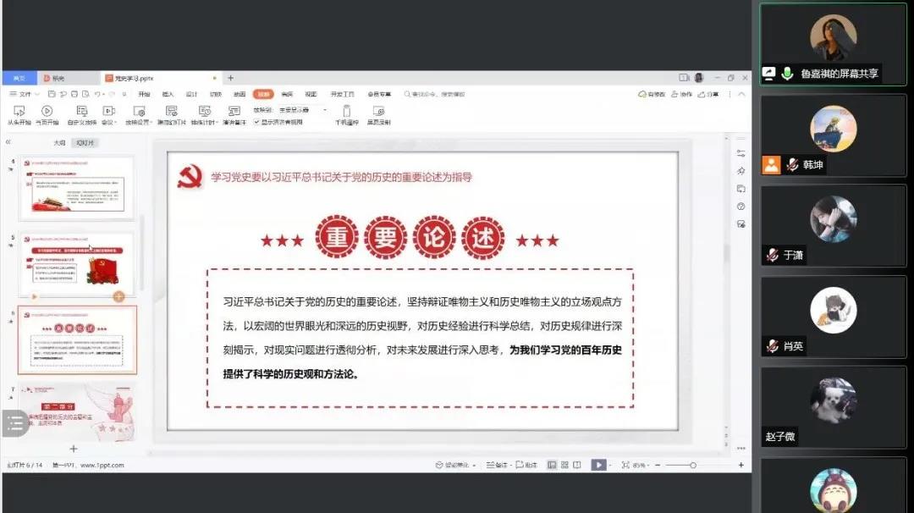The width and height of the screenshot is (914, 513).
Task: Open the 文件 menu dropdown
Action: (25, 94)
